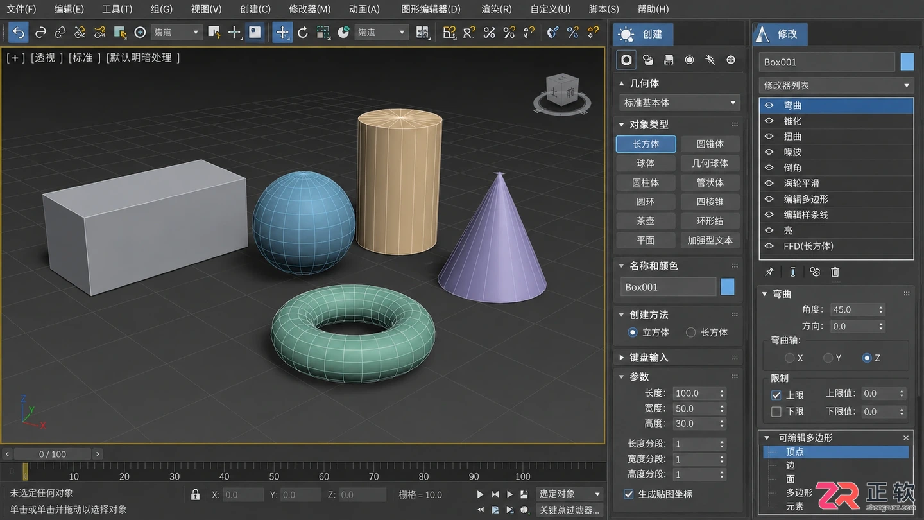
Task: Open the Helpers category icon
Action: coord(710,60)
